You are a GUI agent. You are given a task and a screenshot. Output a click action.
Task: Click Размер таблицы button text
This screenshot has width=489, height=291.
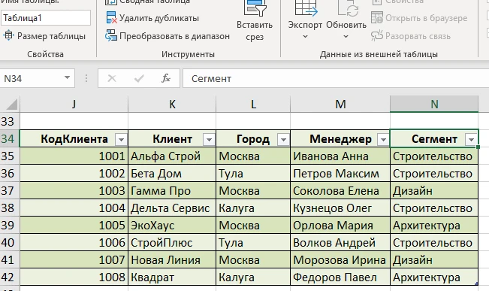[52, 36]
